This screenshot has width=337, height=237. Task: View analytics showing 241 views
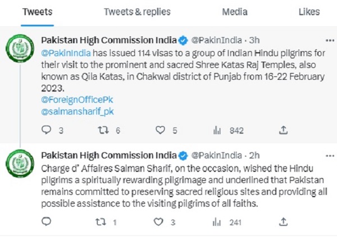217,222
